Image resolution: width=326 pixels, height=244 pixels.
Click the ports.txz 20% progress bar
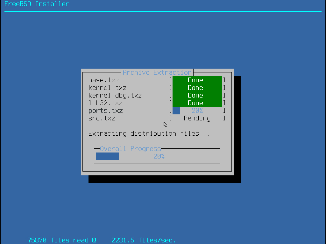197,111
